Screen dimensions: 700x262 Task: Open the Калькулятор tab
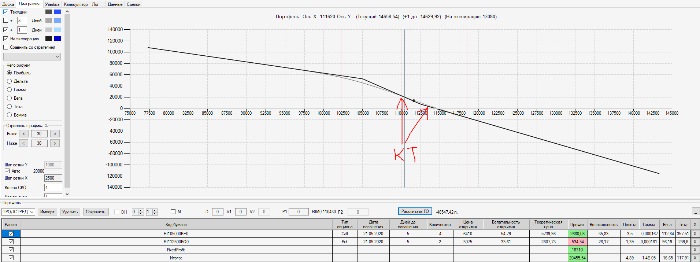[x=76, y=4]
